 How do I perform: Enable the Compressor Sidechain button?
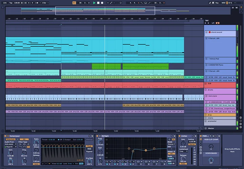coord(11,139)
